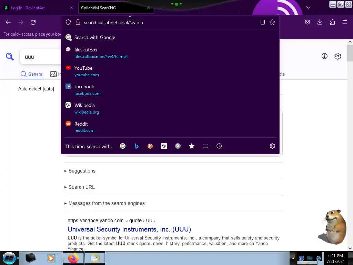Show hidden system tray icons arrow
The height and width of the screenshot is (265, 353).
pyautogui.click(x=293, y=258)
